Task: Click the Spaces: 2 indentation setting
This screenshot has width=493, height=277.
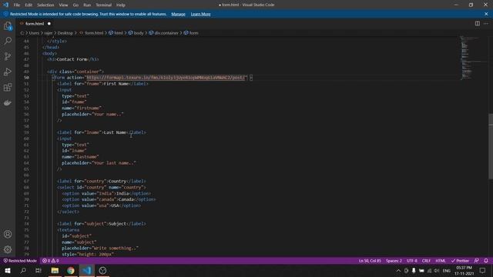Action: [394, 261]
